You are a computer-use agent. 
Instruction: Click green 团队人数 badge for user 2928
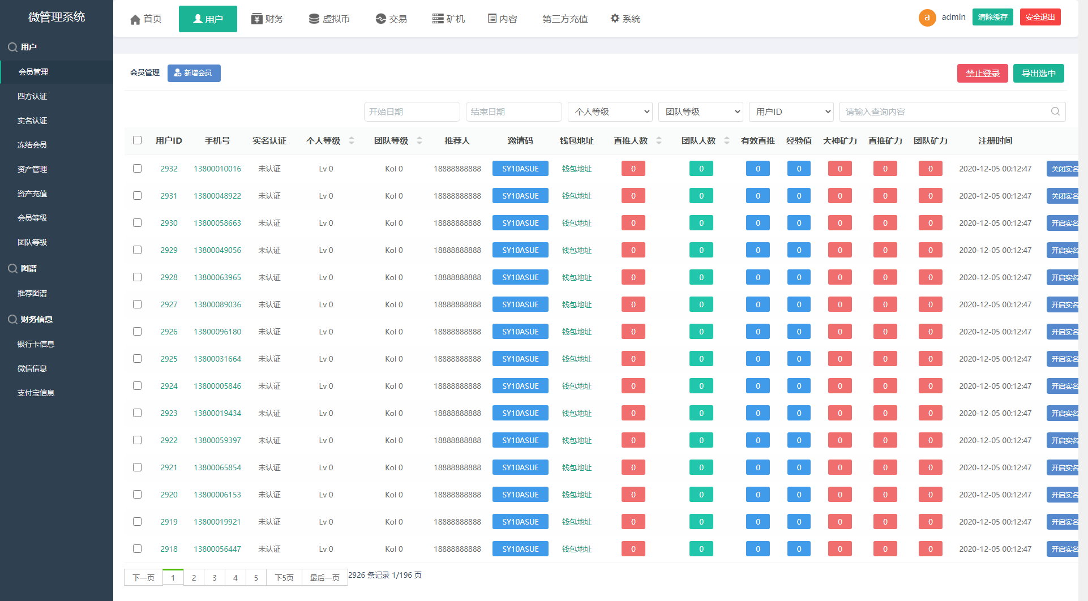pos(701,277)
